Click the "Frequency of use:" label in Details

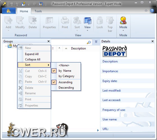114,110
